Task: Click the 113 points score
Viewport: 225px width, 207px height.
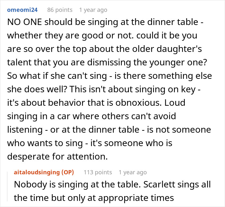Action: [98, 172]
